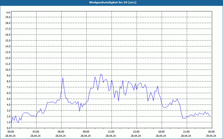Click the '16,0' y-axis value
The height and width of the screenshot is (139, 223).
(8, 34)
